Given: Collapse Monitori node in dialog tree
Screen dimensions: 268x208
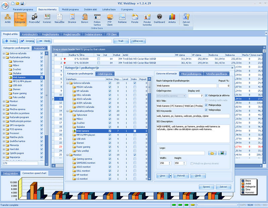Looking at the screenshot, I should [68, 155].
